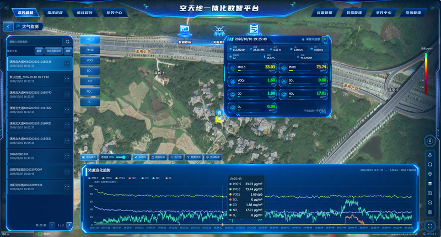Click the record name search input field

click(x=35, y=41)
